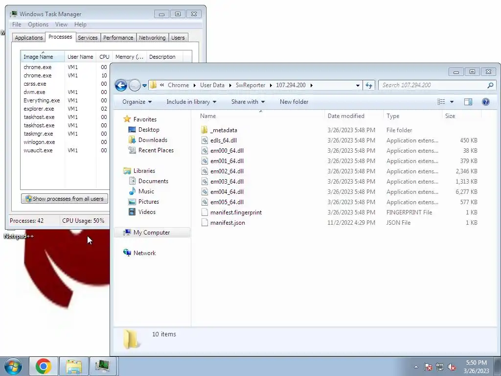
Task: Open the recent locations dropdown beside Forward
Action: [144, 86]
